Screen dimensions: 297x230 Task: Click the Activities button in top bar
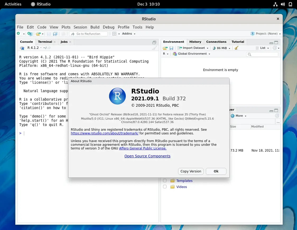coord(13,4)
